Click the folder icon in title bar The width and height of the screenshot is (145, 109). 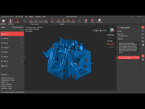(x=22, y=17)
